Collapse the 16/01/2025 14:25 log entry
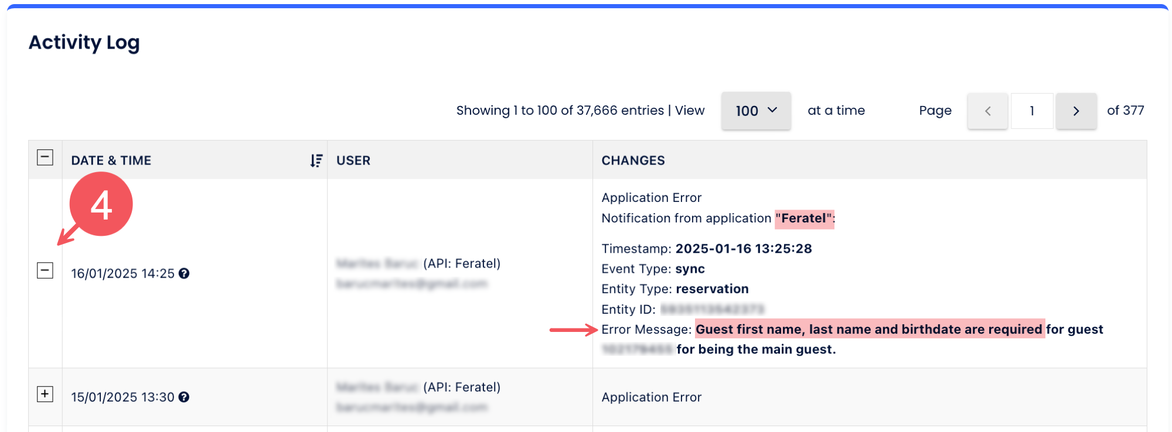 click(x=45, y=270)
